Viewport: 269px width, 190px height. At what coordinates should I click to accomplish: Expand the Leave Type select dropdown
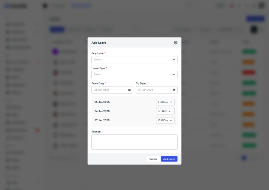pyautogui.click(x=134, y=74)
